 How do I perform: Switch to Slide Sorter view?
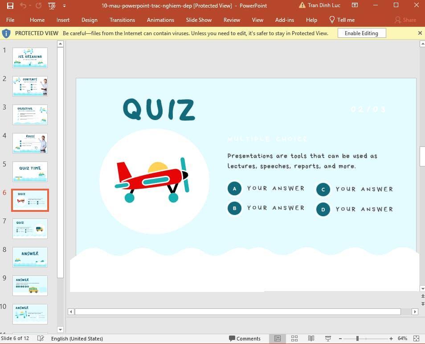click(294, 339)
